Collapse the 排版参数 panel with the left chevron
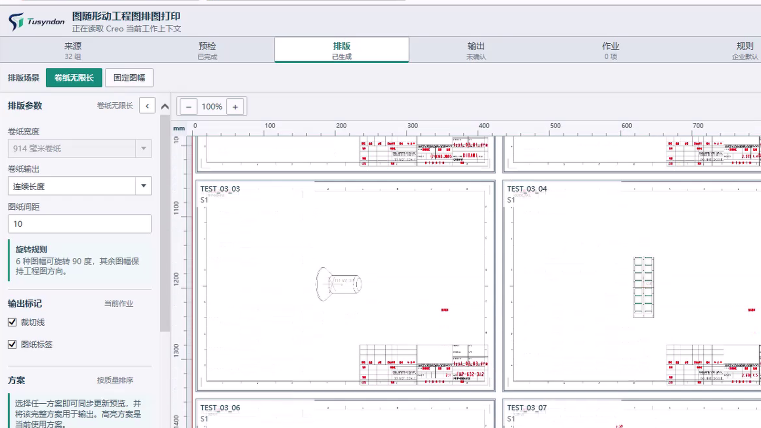761x428 pixels. 147,106
